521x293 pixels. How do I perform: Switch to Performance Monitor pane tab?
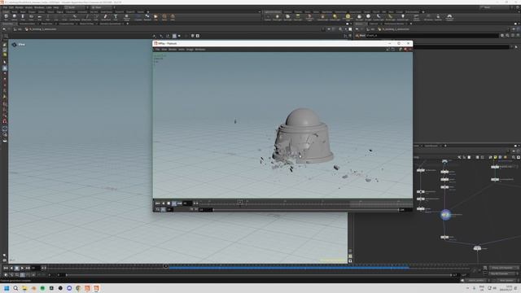click(394, 24)
